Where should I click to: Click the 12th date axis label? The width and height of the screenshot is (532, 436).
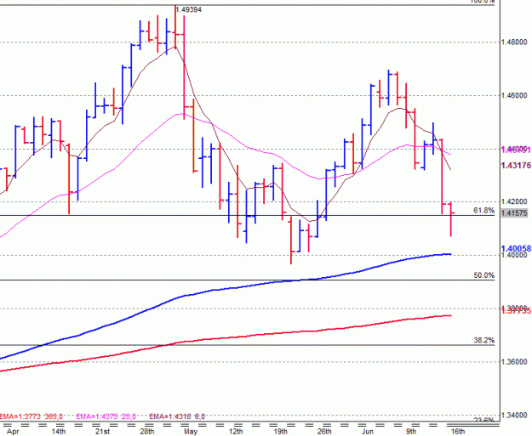click(x=236, y=431)
